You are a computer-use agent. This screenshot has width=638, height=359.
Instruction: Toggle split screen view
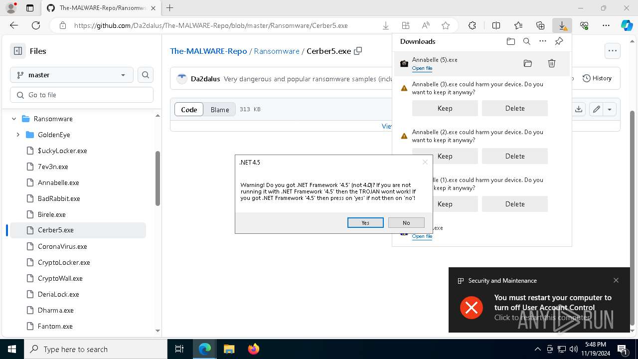pos(496,25)
